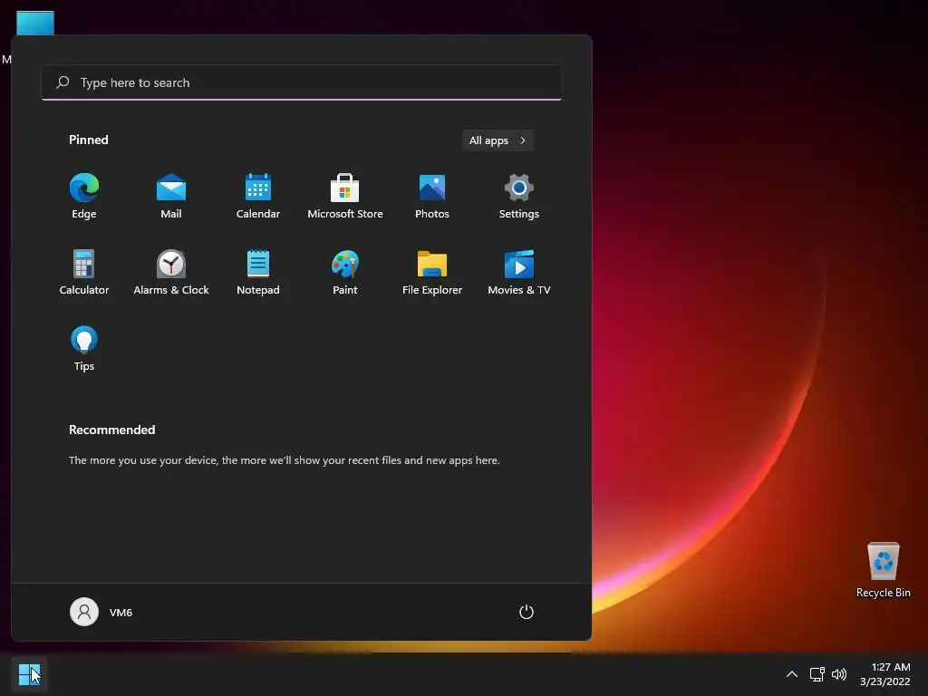Launch Movies & TV

519,272
